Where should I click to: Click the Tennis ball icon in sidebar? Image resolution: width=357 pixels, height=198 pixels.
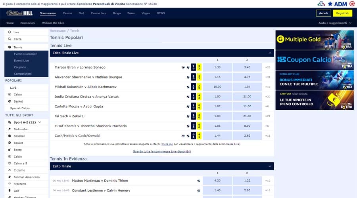click(10, 47)
